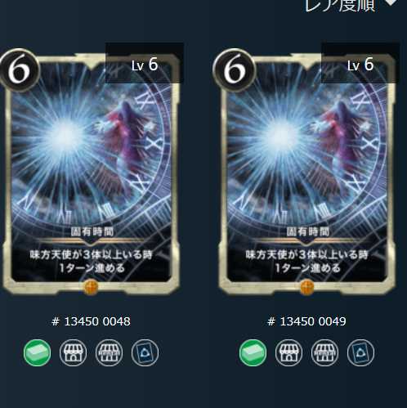Select the market stall icon under card 0048

109,352
